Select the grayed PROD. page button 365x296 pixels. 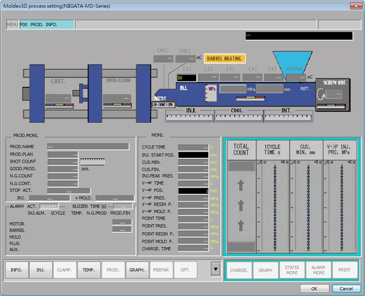pyautogui.click(x=113, y=269)
